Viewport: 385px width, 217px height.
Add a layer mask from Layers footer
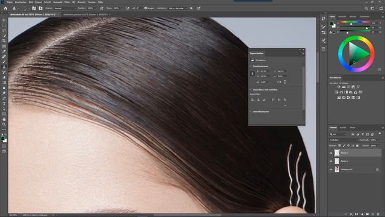tap(357, 215)
